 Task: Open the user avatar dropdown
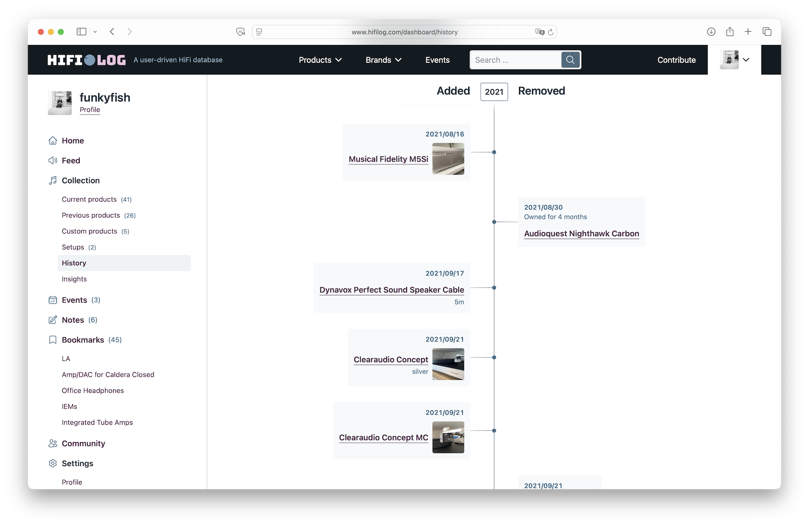(x=735, y=60)
